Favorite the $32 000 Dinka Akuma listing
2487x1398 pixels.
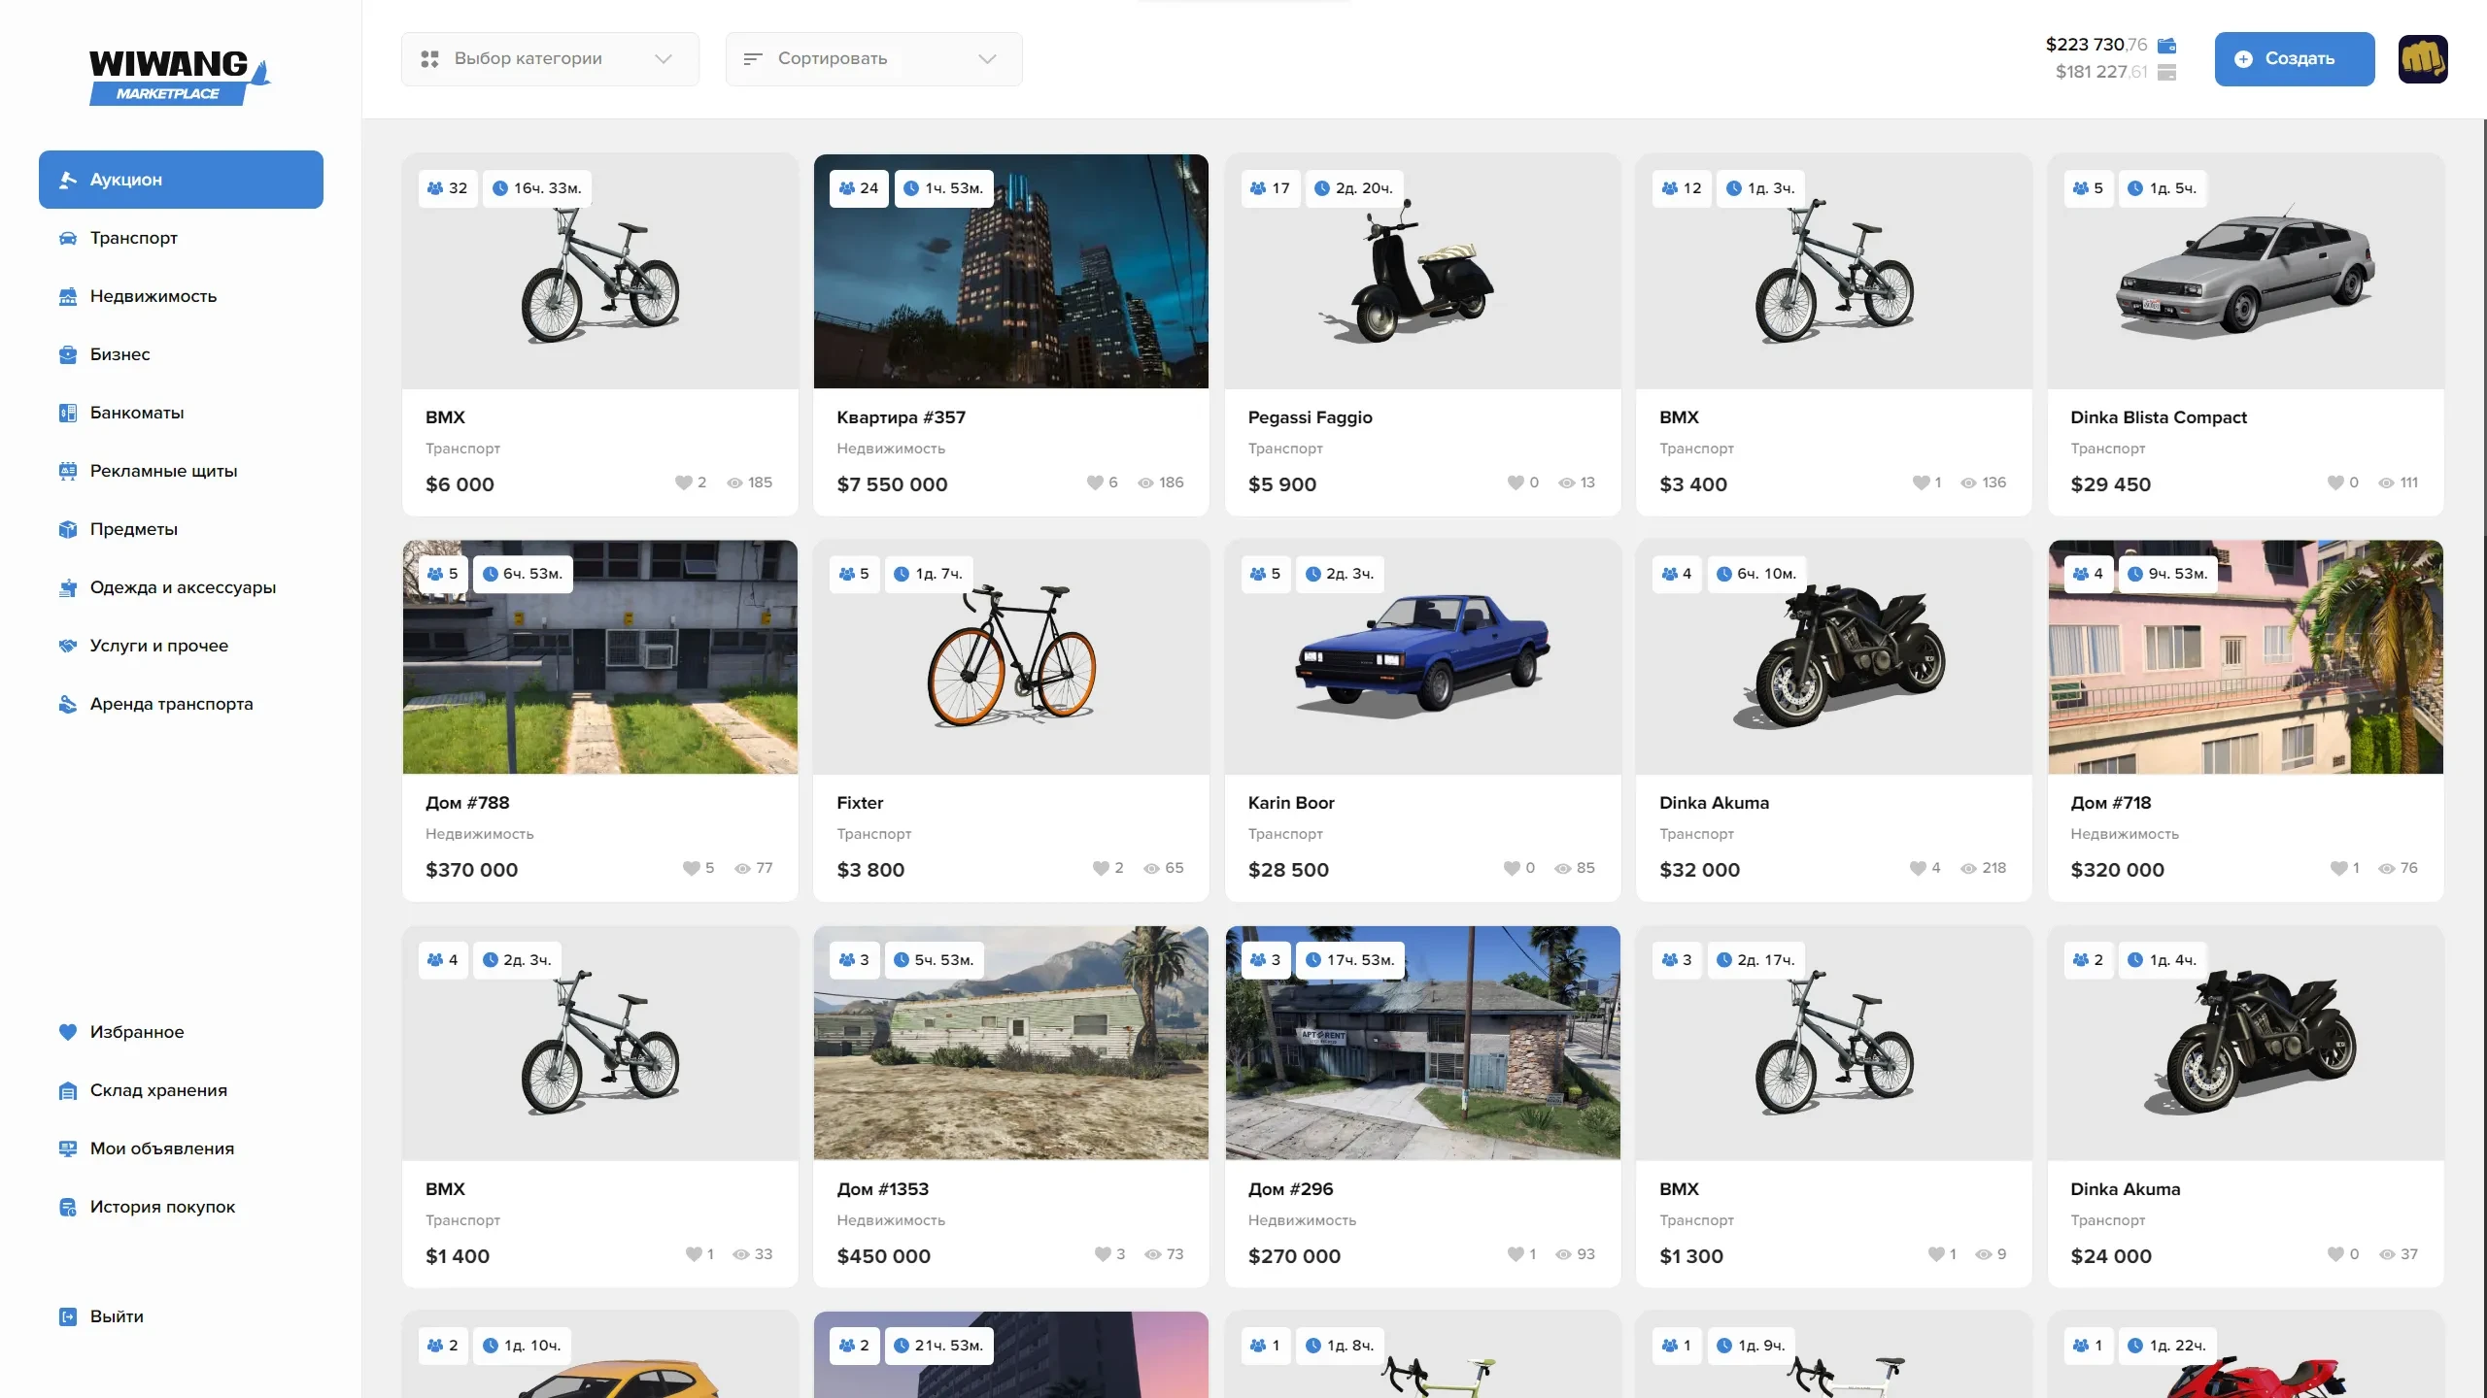point(1918,868)
